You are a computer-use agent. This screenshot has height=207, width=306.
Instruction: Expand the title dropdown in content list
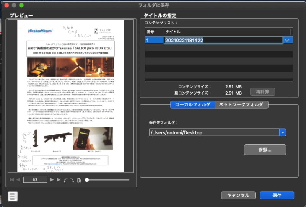coord(287,40)
